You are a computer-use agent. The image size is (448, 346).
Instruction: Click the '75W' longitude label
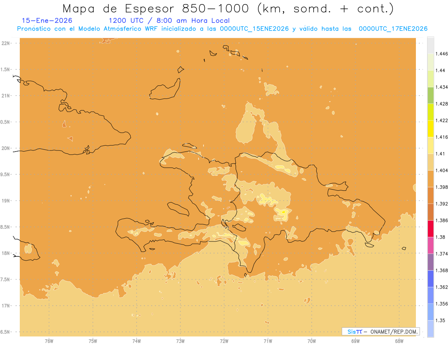click(x=93, y=341)
